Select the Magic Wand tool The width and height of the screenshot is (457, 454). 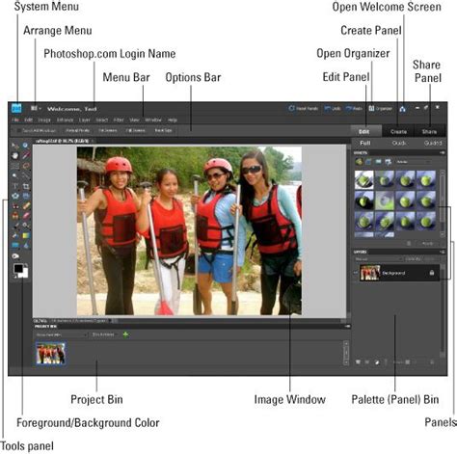tap(15, 175)
